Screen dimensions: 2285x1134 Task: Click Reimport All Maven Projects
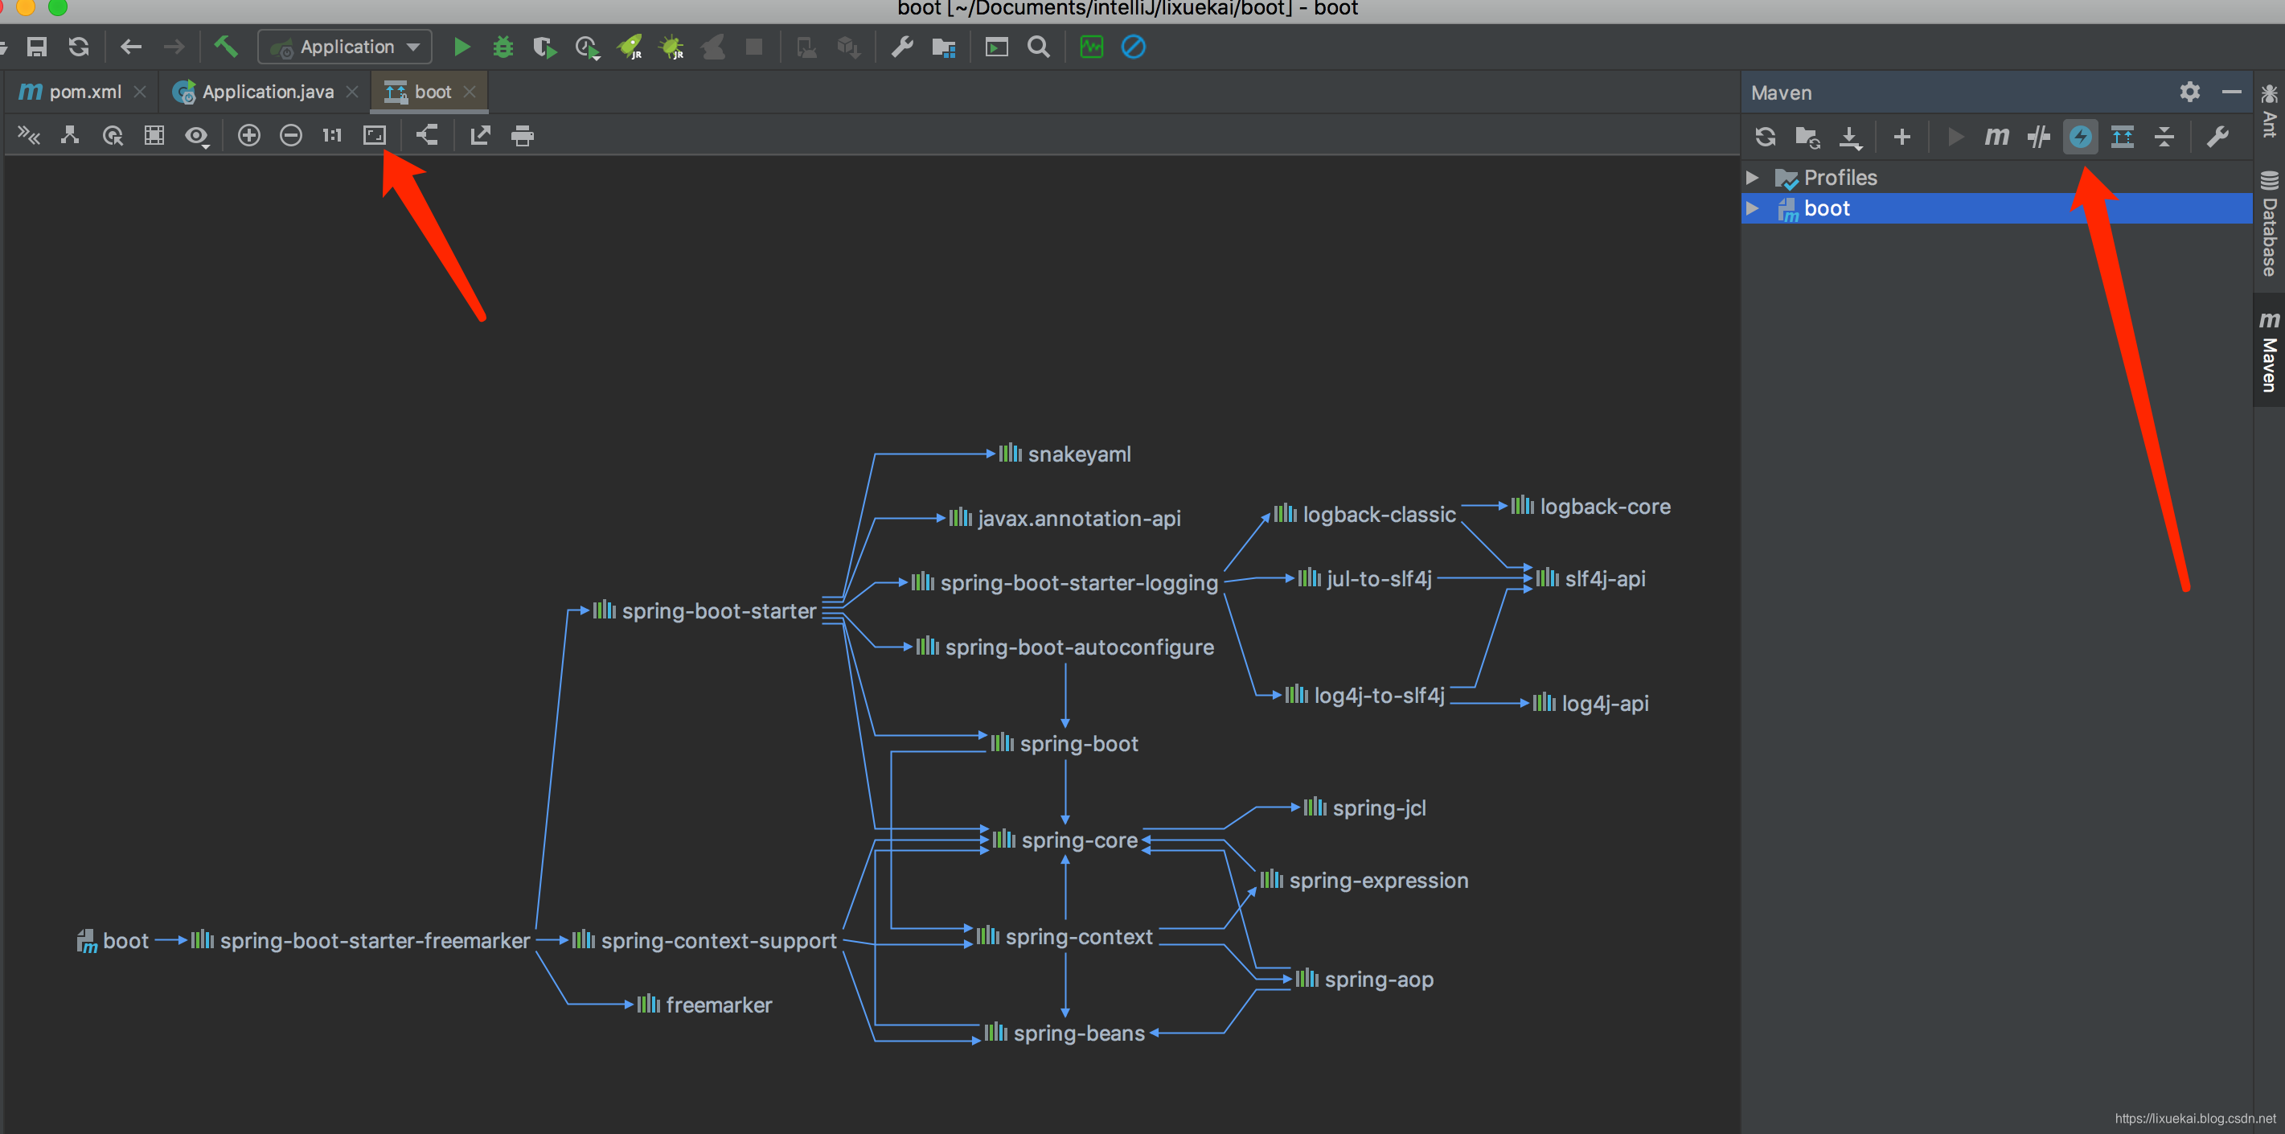pyautogui.click(x=1764, y=137)
